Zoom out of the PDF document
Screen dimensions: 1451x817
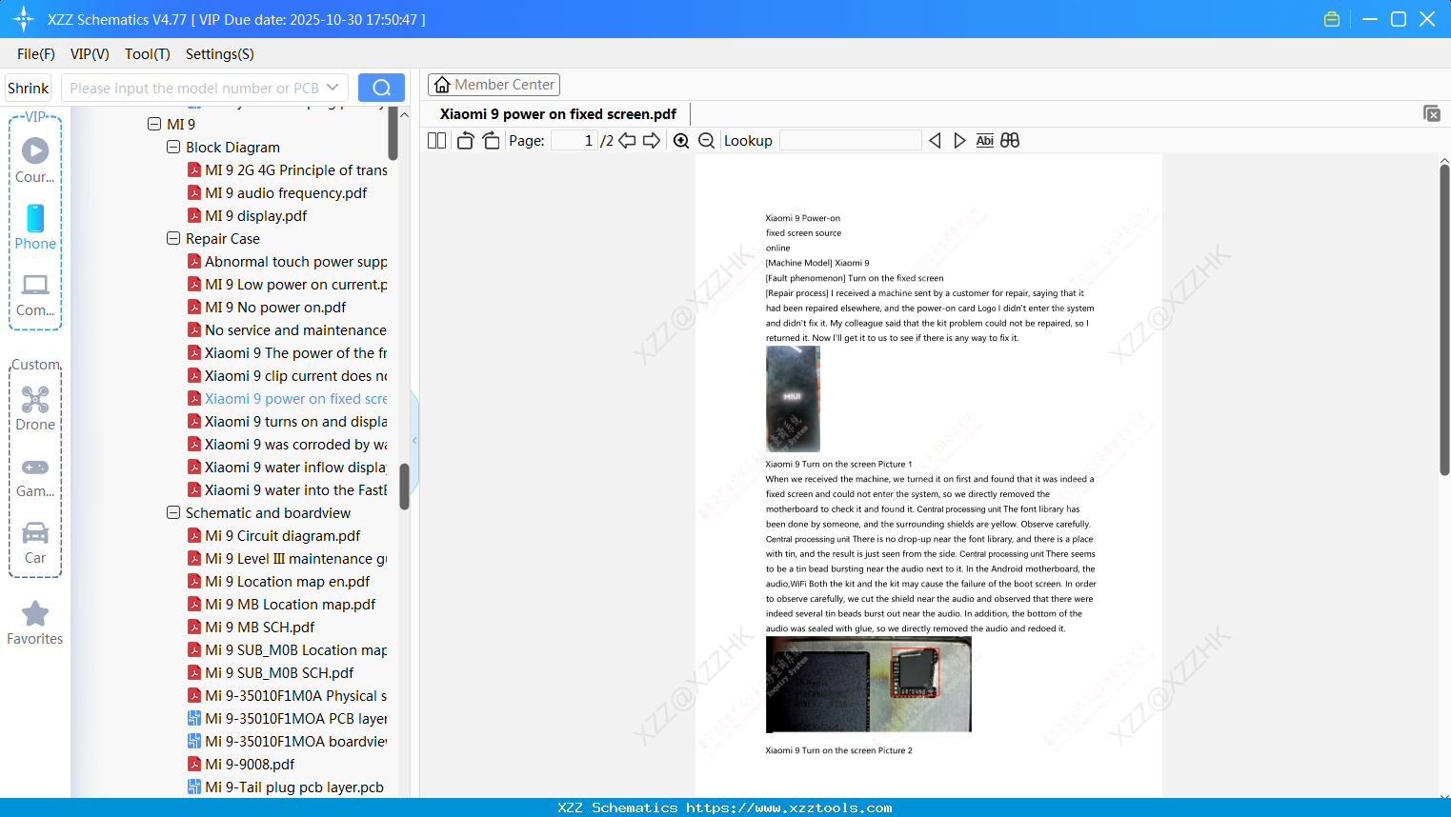707,141
